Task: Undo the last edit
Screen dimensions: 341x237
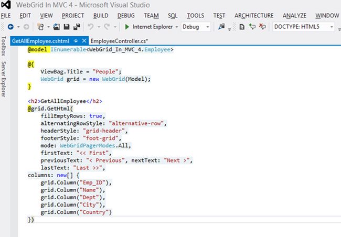Action: (90, 27)
